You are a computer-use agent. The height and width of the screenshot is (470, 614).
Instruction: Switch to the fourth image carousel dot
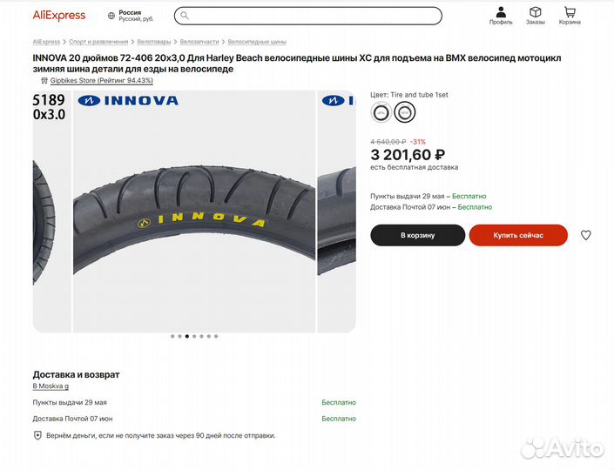(194, 336)
